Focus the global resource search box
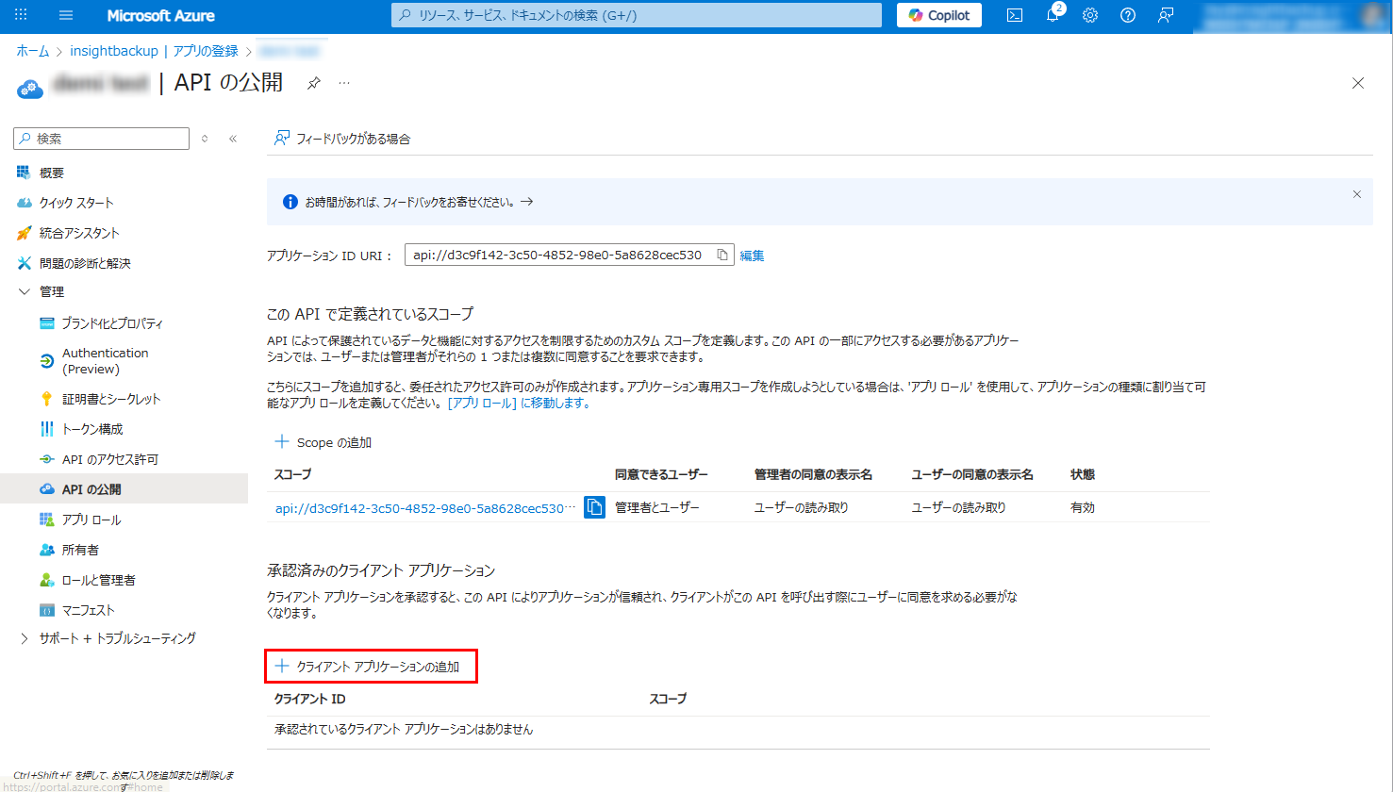 637,15
